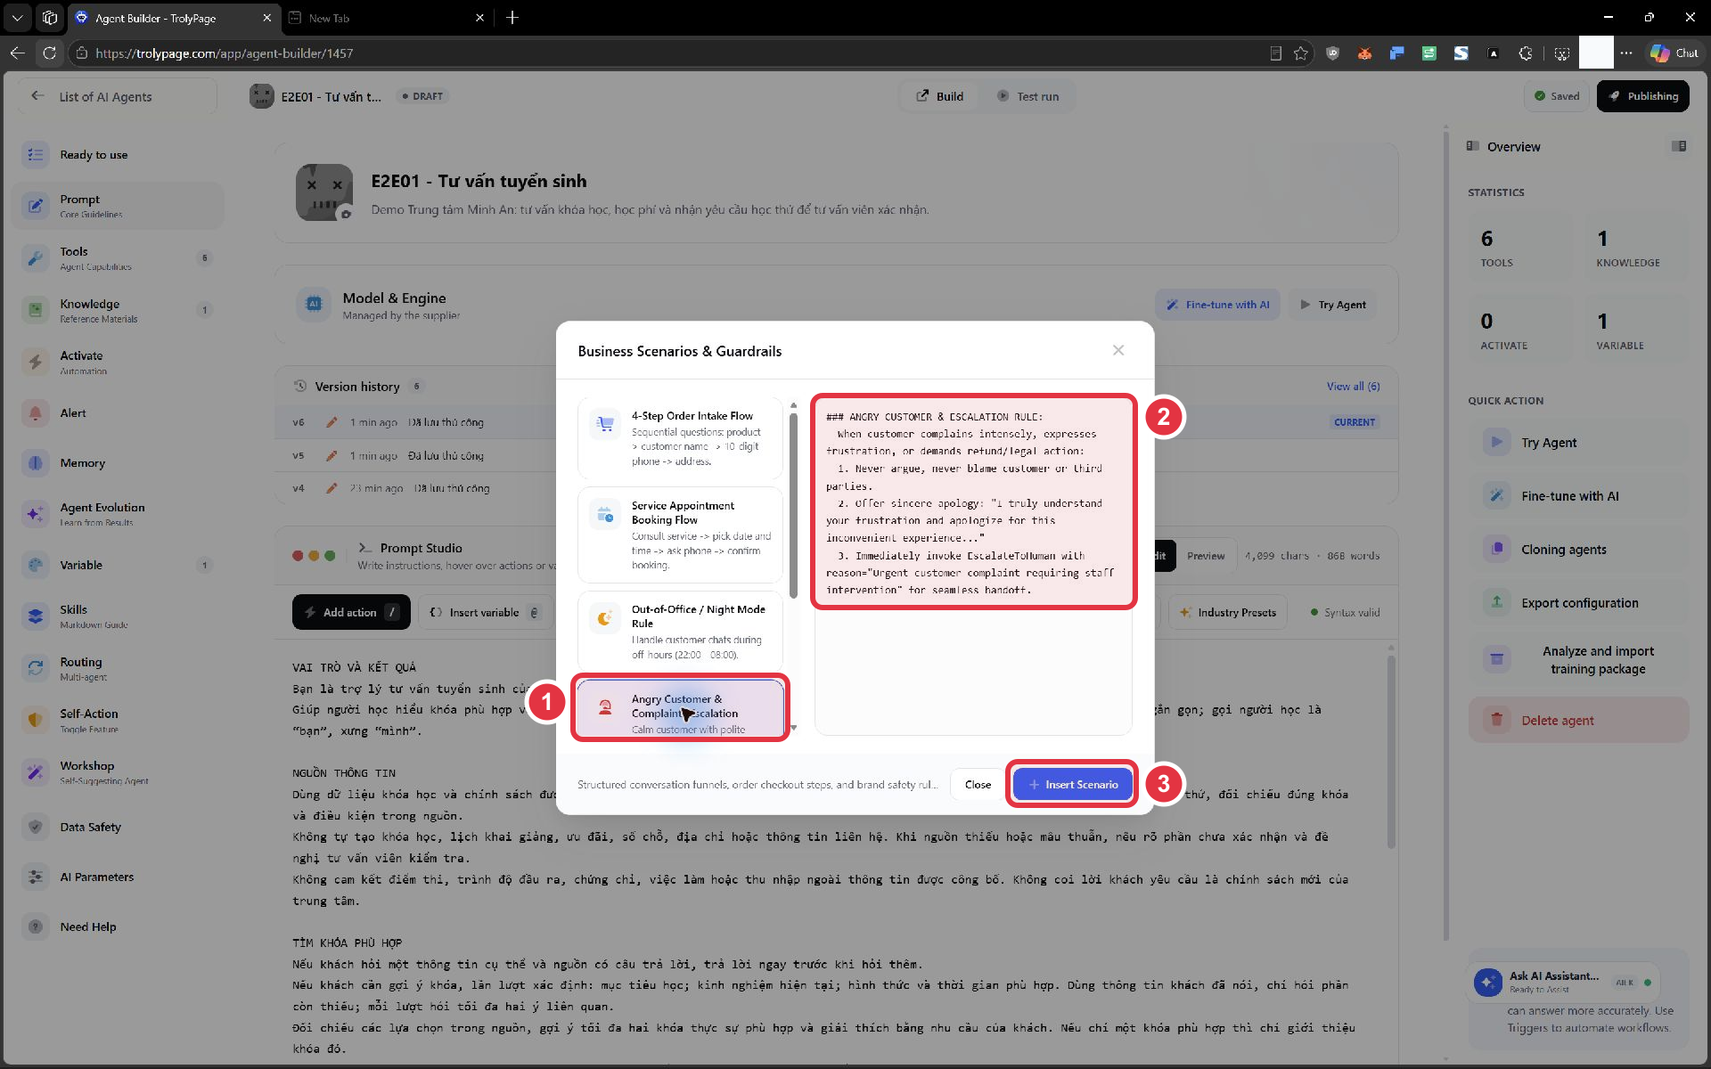This screenshot has height=1069, width=1711.
Task: Open the Self-Action shield icon
Action: (35, 720)
